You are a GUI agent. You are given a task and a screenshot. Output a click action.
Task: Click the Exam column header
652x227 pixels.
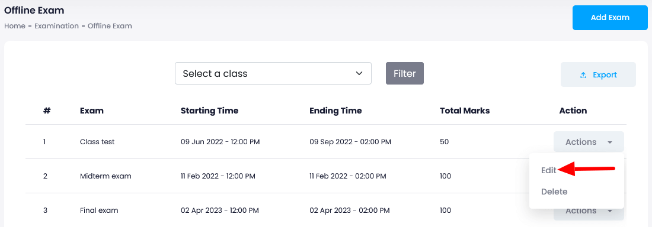[92, 111]
